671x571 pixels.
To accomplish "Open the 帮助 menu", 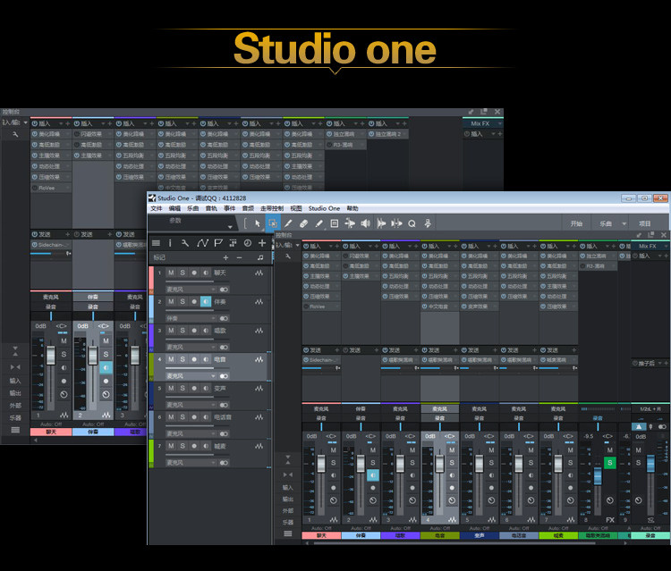I will click(x=352, y=208).
